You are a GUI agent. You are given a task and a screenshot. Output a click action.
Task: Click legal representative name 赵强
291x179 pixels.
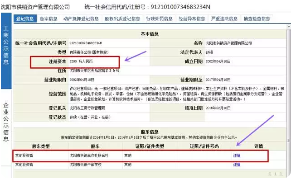click(x=209, y=52)
